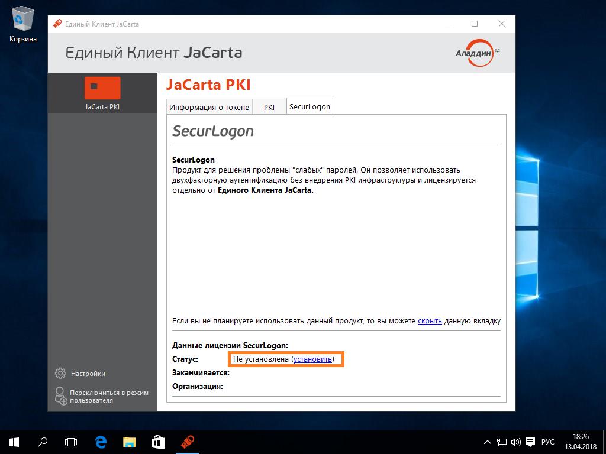Click Переключиться в режим пользователя text
The width and height of the screenshot is (606, 454).
tap(109, 397)
